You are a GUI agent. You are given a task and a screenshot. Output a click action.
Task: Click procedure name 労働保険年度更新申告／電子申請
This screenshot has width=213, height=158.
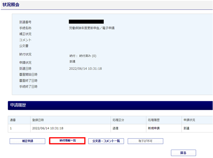(92, 28)
